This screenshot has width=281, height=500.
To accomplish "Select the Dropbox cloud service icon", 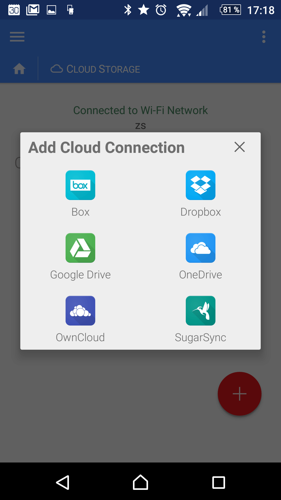I will [201, 185].
